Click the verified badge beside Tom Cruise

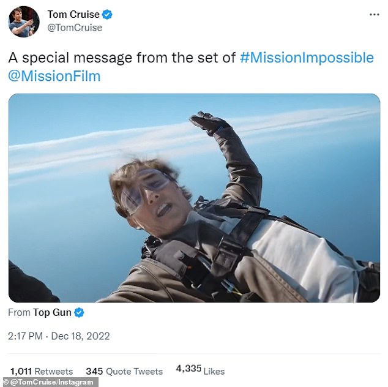106,15
